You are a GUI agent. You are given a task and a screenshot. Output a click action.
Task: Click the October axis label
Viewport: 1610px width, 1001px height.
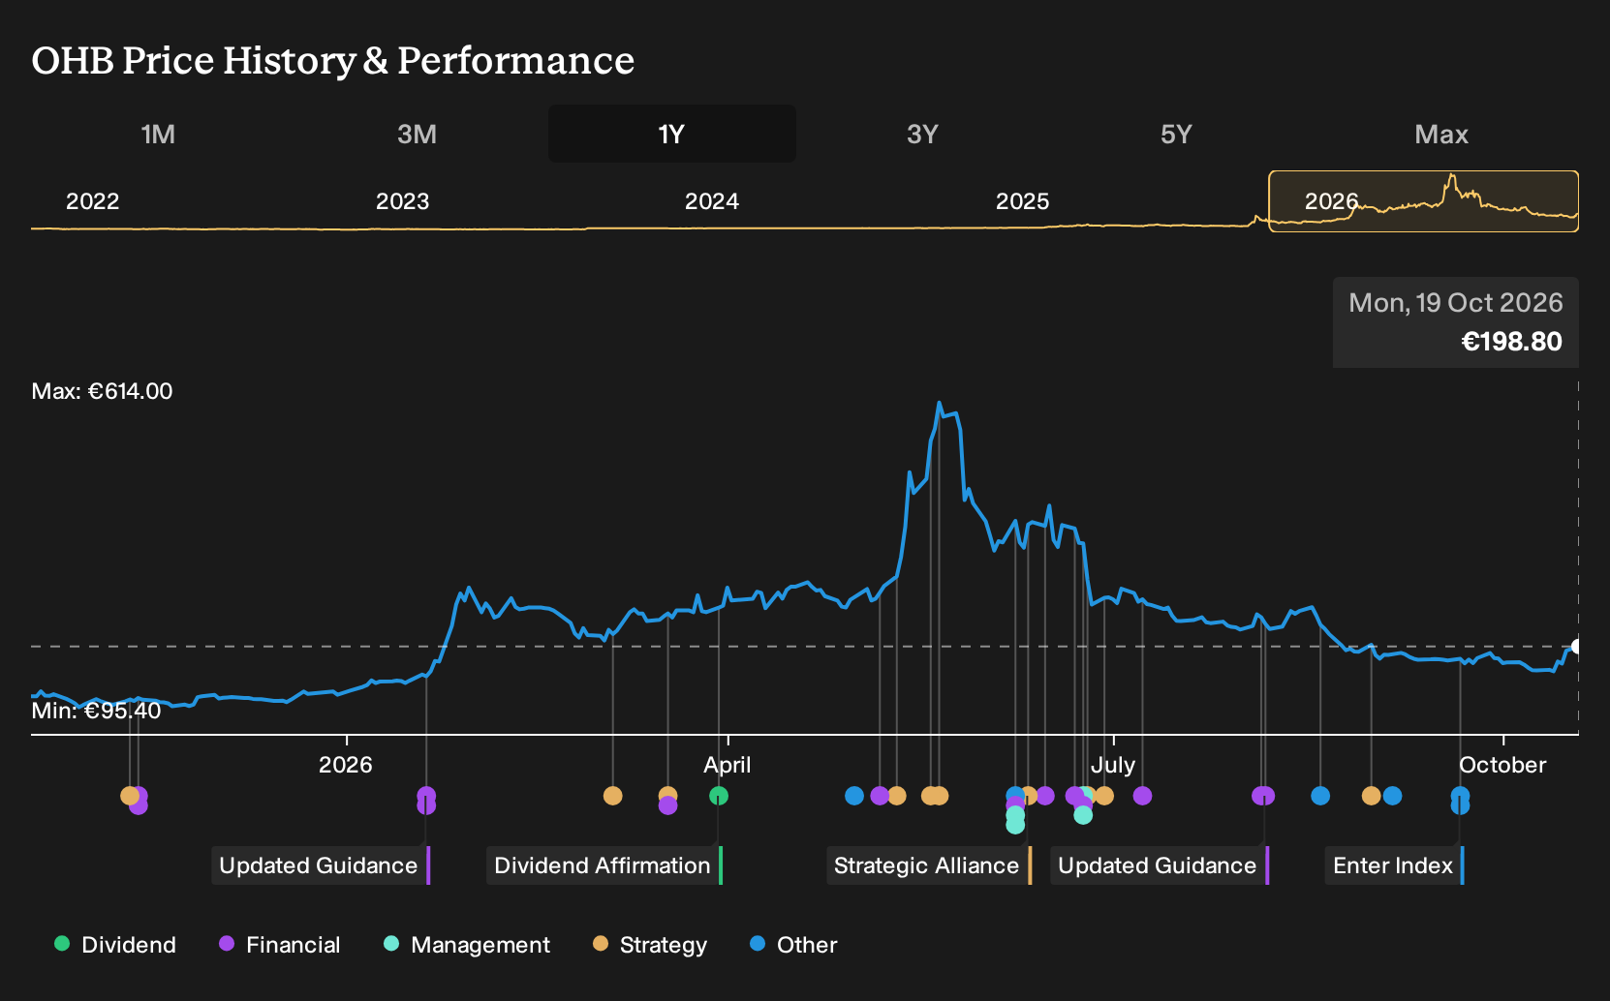tap(1502, 765)
